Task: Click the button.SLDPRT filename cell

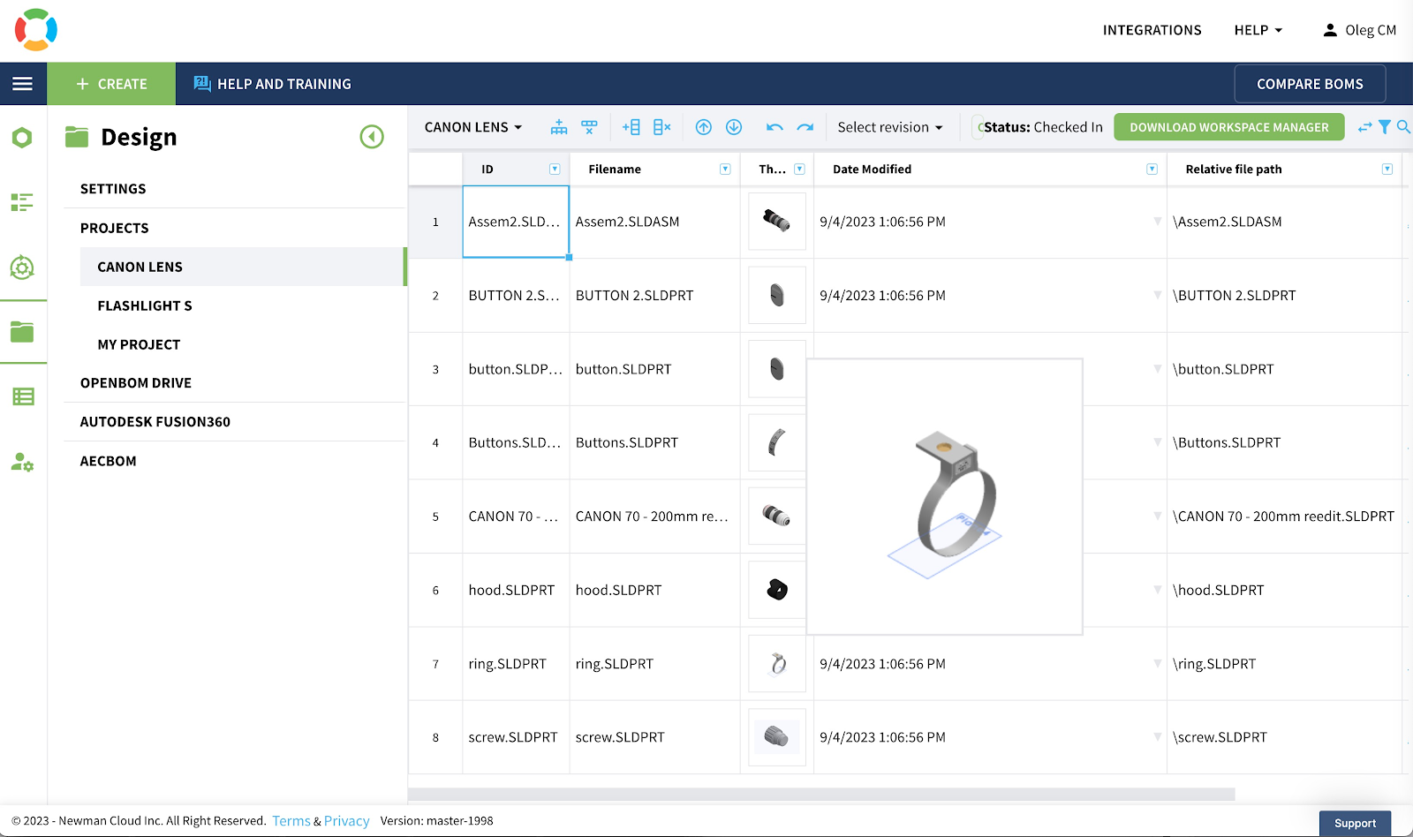Action: click(x=654, y=369)
